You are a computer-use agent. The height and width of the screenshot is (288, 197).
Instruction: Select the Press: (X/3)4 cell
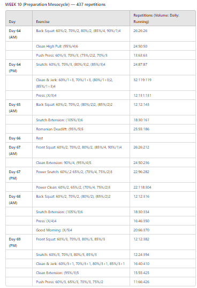point(81,95)
